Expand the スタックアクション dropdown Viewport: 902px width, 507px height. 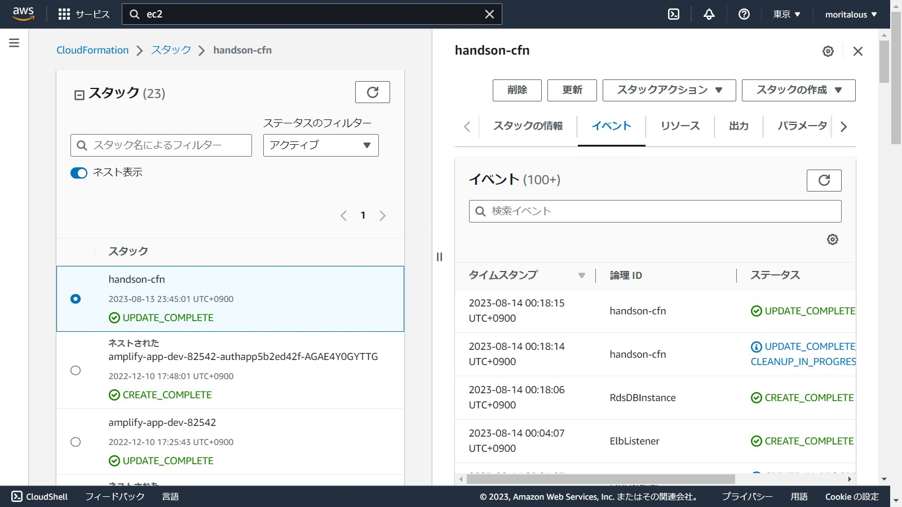tap(669, 90)
